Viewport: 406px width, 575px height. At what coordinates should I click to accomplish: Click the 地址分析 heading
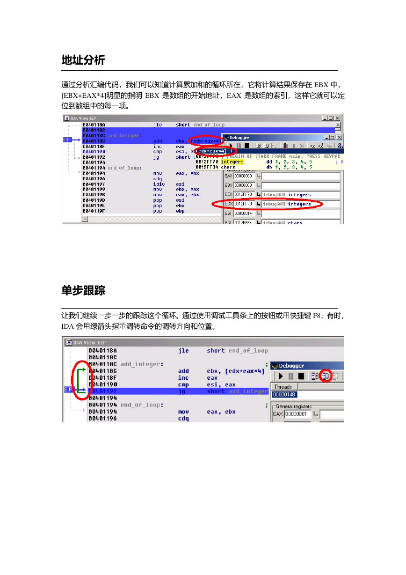point(83,60)
